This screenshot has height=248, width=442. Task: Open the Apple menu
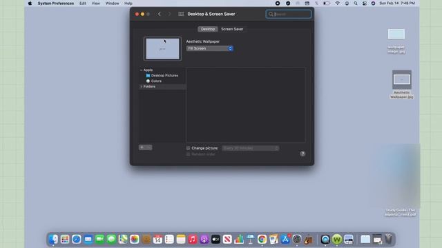[x=30, y=3]
